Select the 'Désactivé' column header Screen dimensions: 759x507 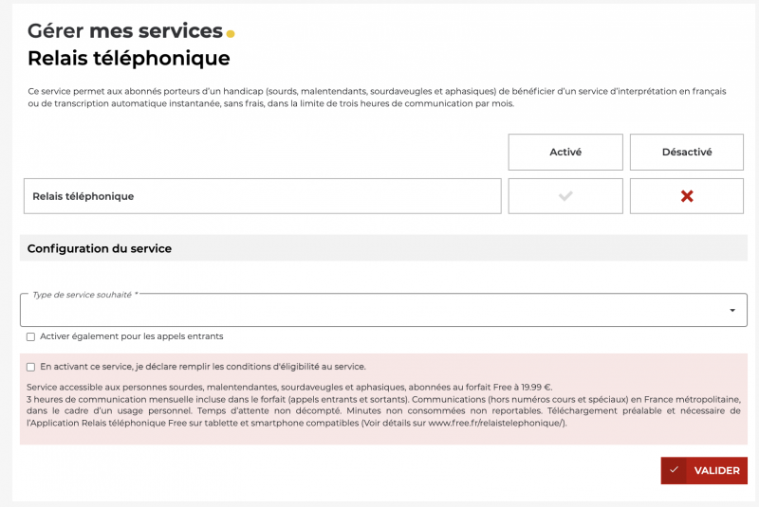coord(687,152)
